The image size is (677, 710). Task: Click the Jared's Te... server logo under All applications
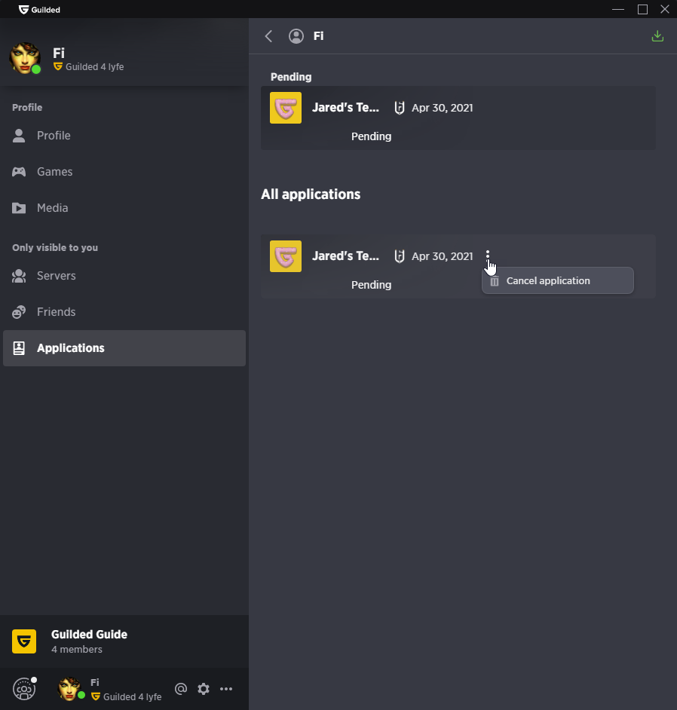285,256
